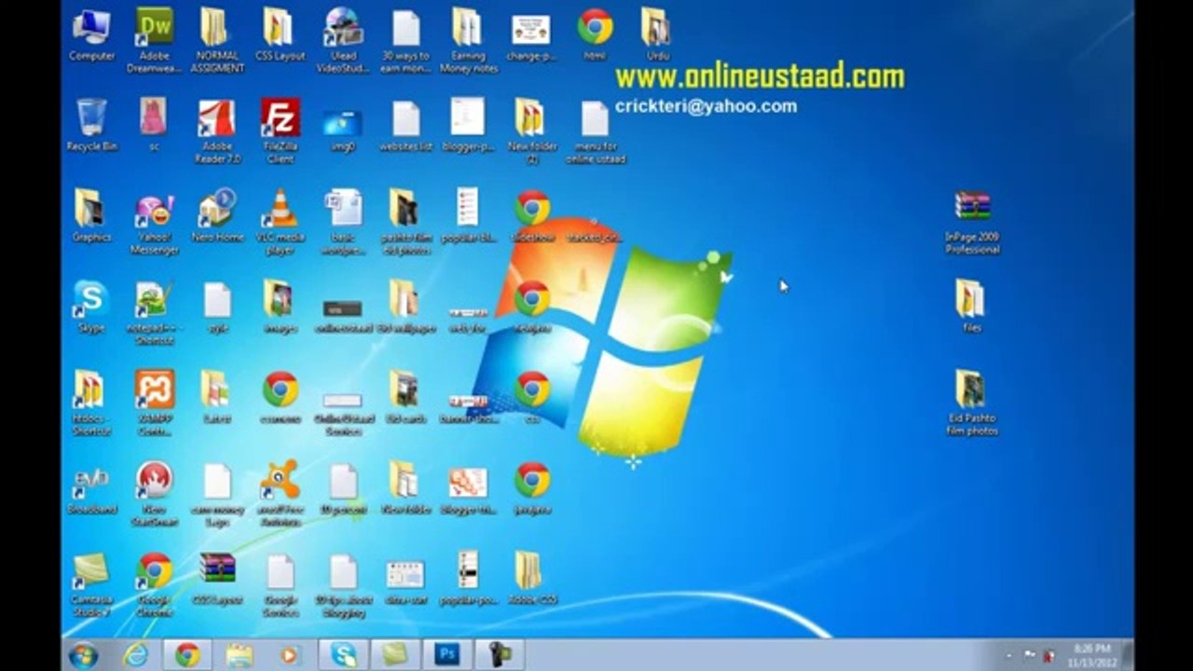The width and height of the screenshot is (1193, 671).
Task: Open the Recycle Bin
Action: pos(91,125)
